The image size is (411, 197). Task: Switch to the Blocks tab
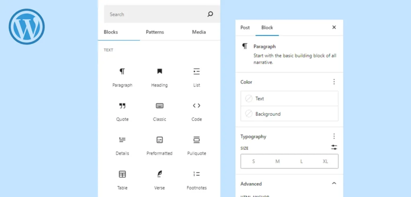(111, 32)
